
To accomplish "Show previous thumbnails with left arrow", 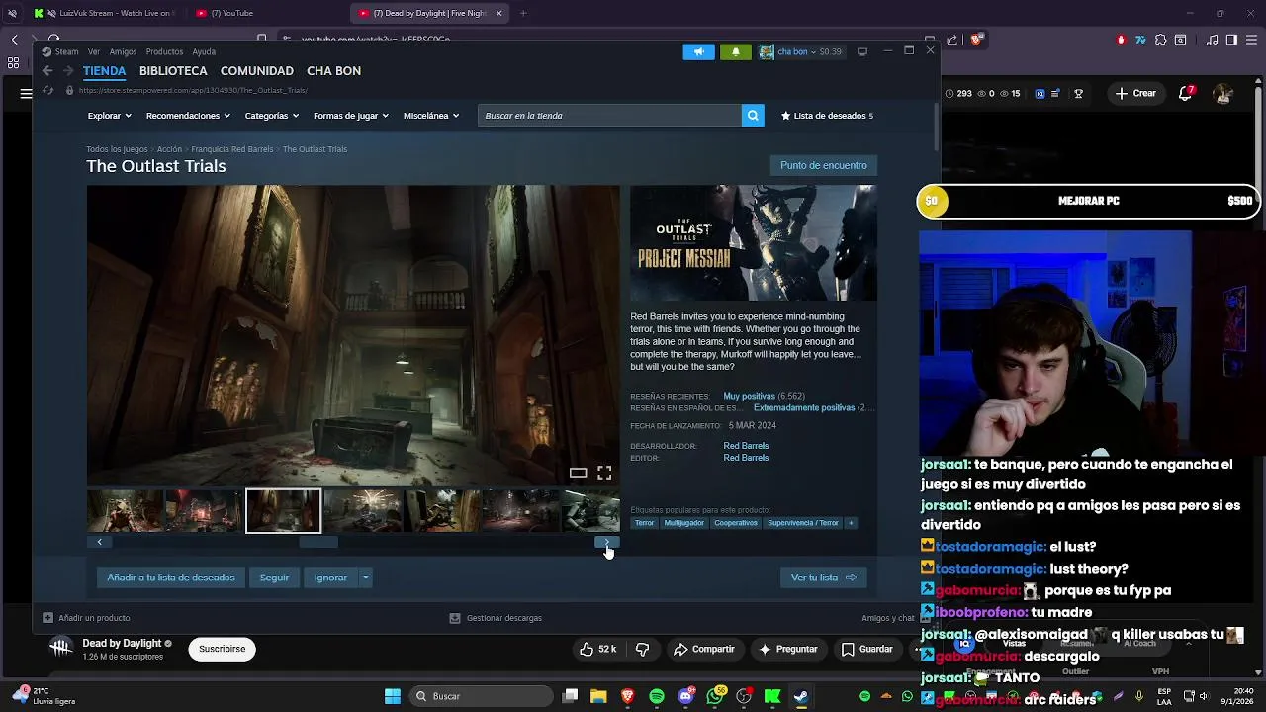I will pos(99,542).
